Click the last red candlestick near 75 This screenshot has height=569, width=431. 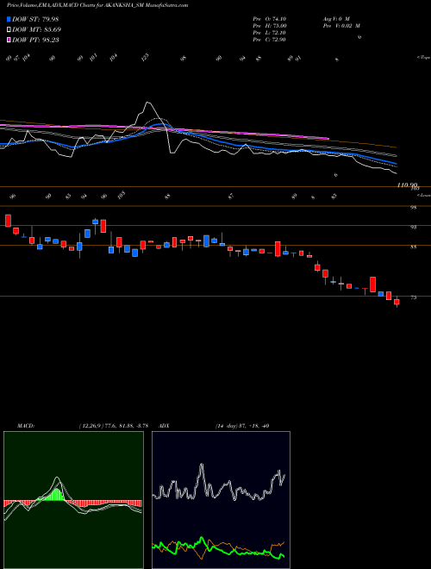tap(397, 302)
